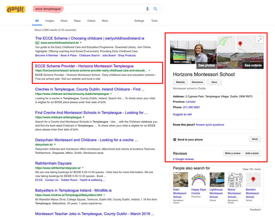Click the Save button in knowledge panel
This screenshot has height=217, width=275.
click(214, 82)
